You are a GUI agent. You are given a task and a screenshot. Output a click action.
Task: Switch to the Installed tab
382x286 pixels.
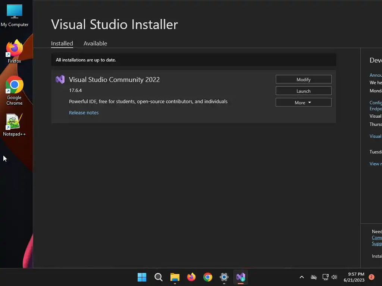tap(62, 44)
